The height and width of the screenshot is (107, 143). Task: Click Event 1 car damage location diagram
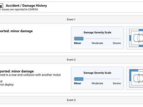click(x=136, y=38)
